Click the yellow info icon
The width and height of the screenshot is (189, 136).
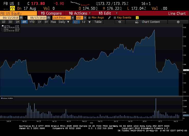tap(137, 18)
